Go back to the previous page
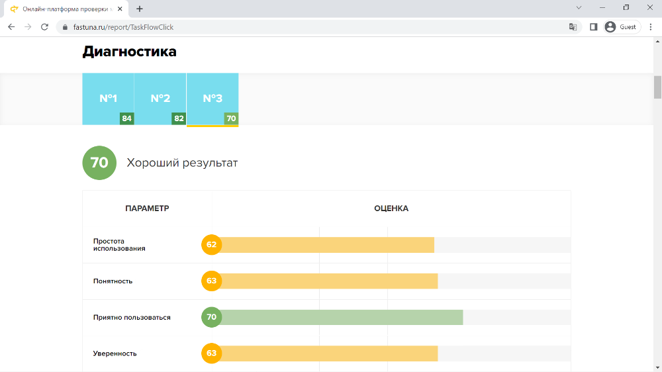The width and height of the screenshot is (662, 372). (11, 27)
